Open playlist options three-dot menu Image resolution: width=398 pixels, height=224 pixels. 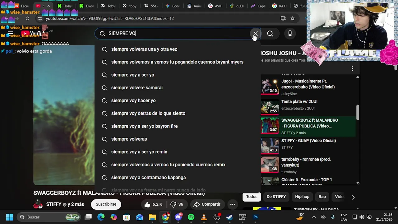pyautogui.click(x=352, y=68)
